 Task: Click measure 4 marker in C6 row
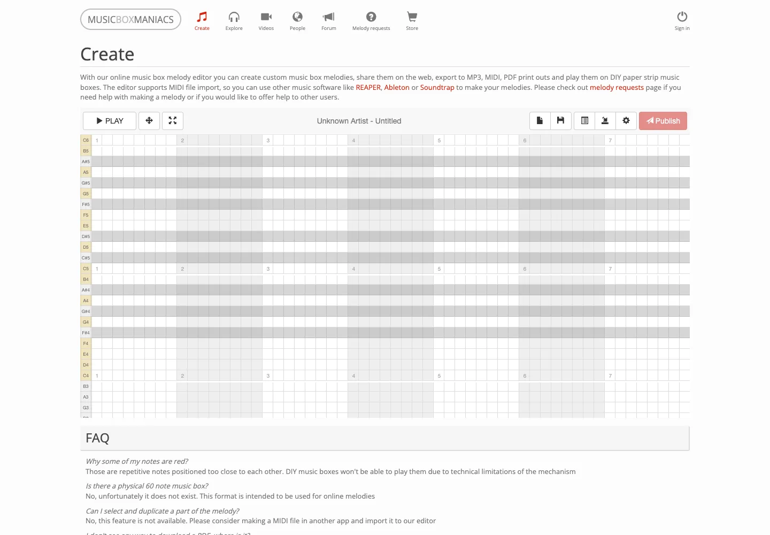(353, 140)
